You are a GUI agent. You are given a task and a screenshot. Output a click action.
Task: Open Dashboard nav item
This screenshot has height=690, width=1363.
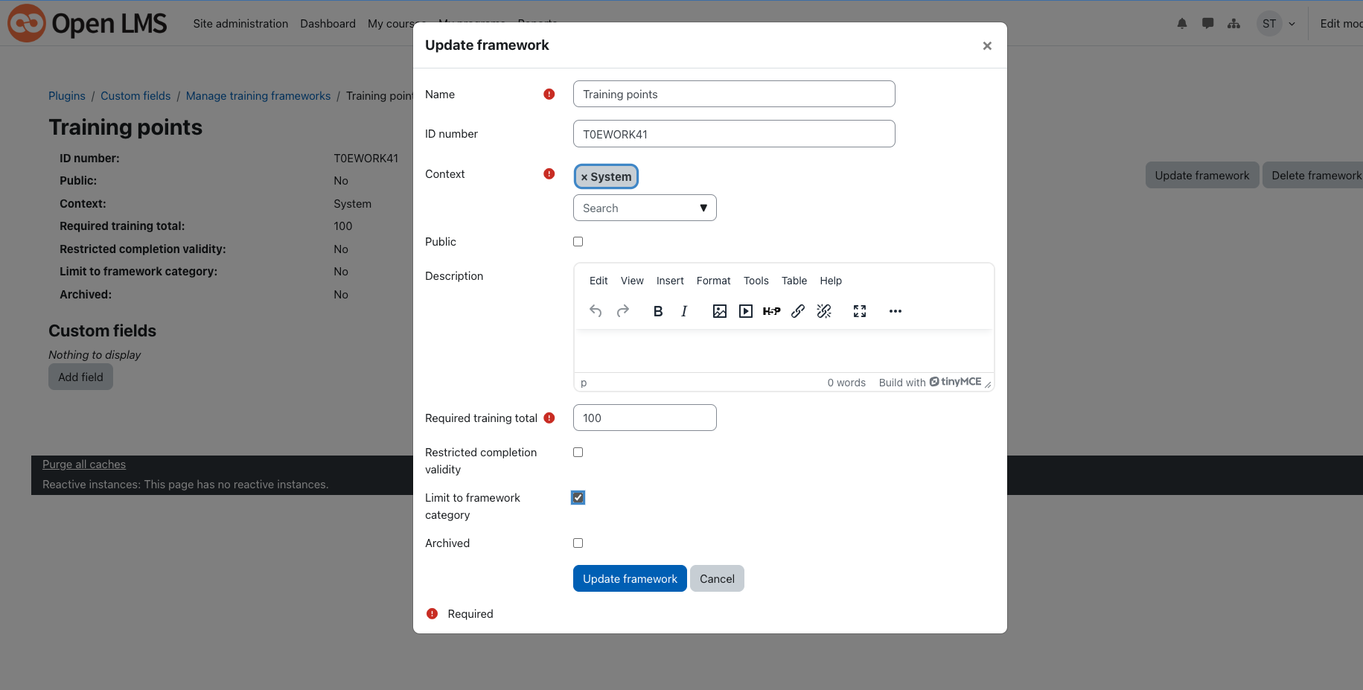click(x=328, y=24)
